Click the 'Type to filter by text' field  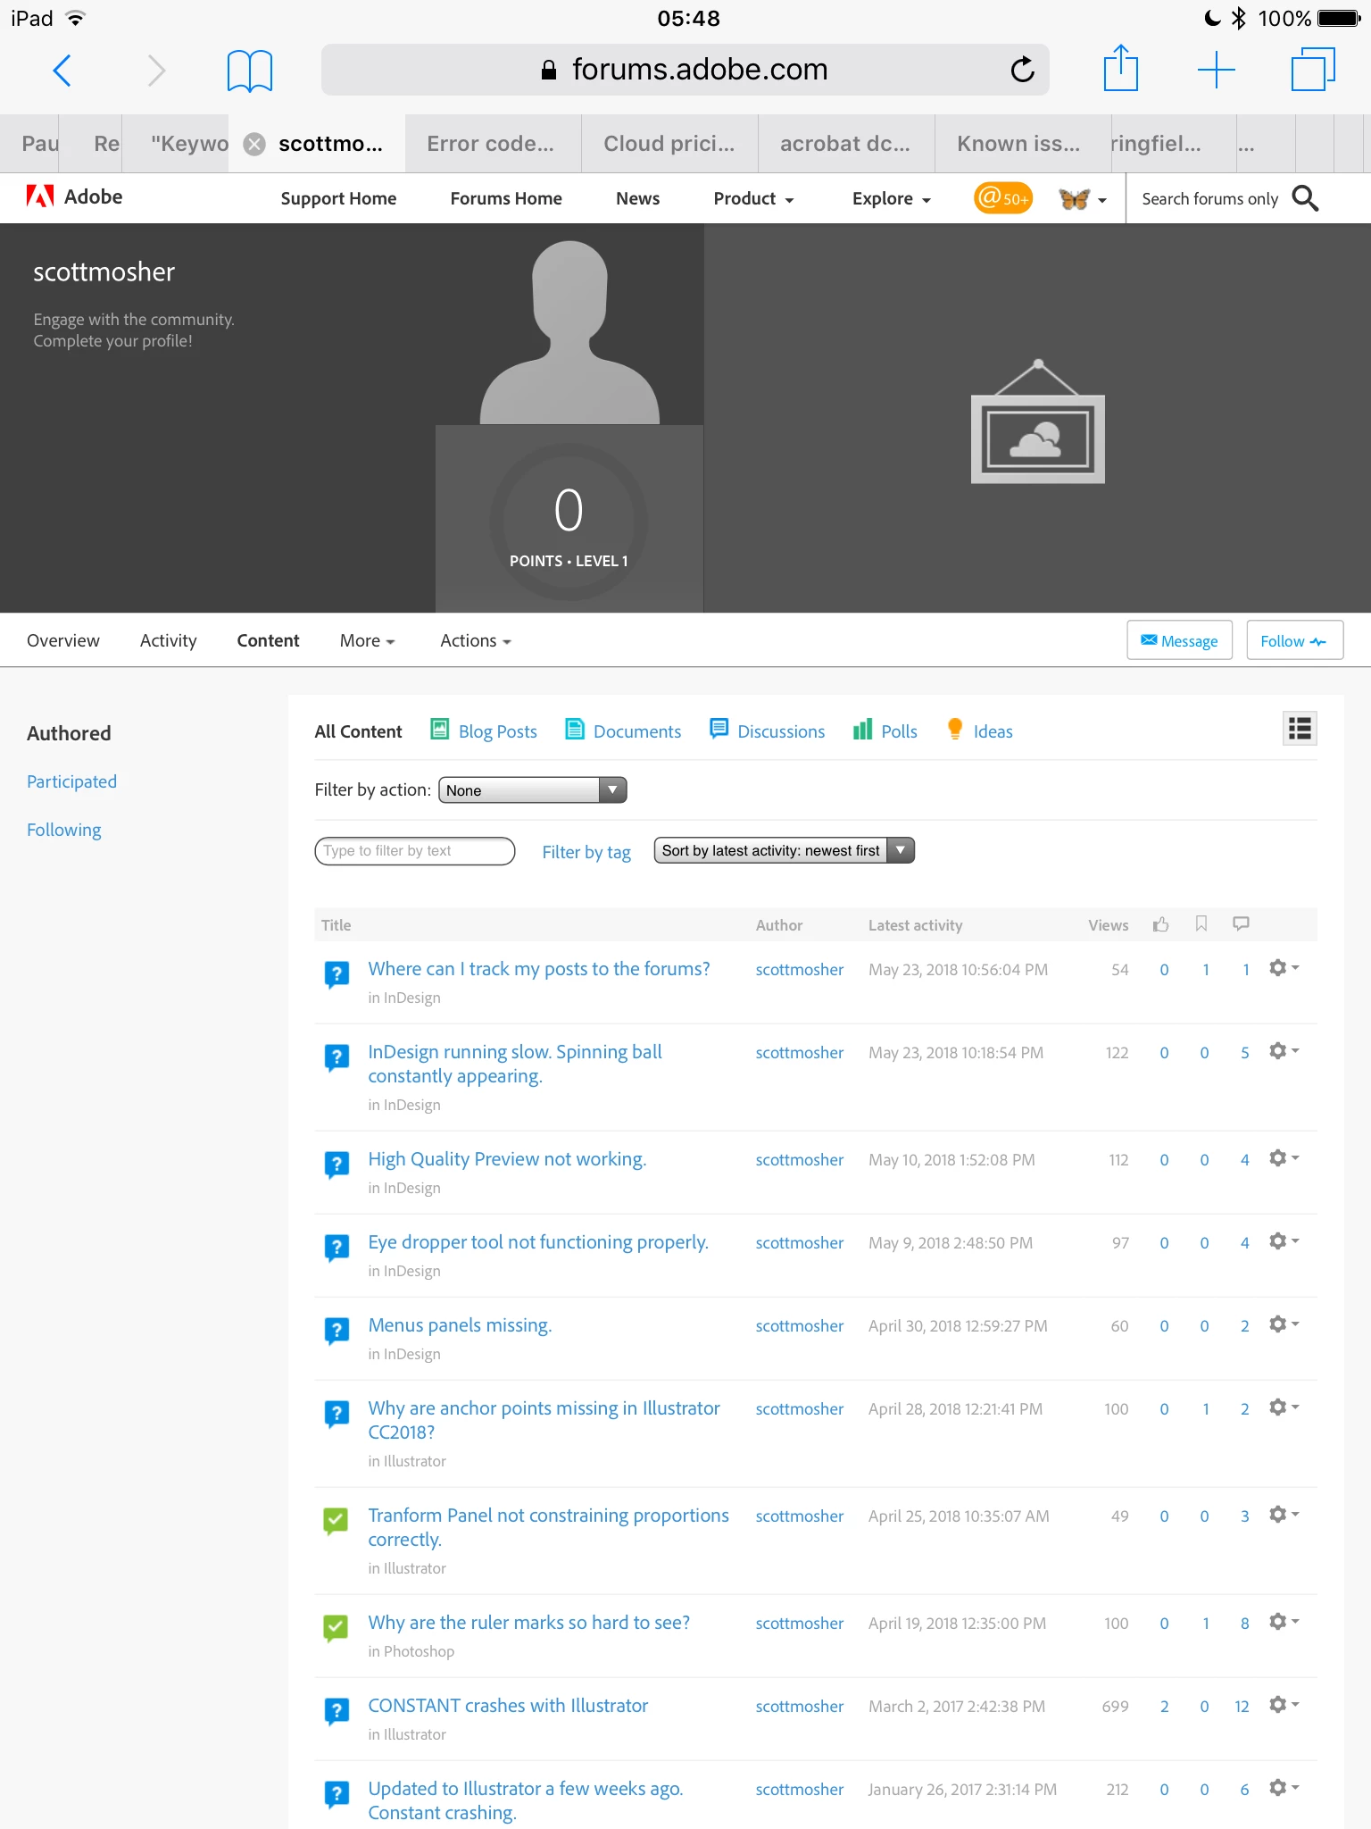point(414,850)
